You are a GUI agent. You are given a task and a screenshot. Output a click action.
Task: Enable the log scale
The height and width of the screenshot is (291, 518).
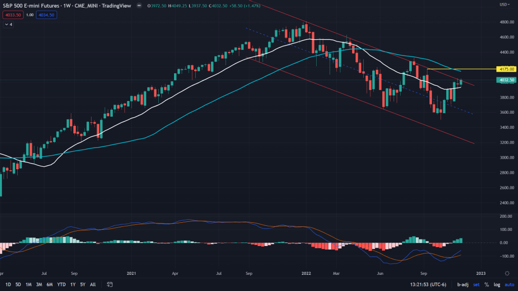(497, 284)
